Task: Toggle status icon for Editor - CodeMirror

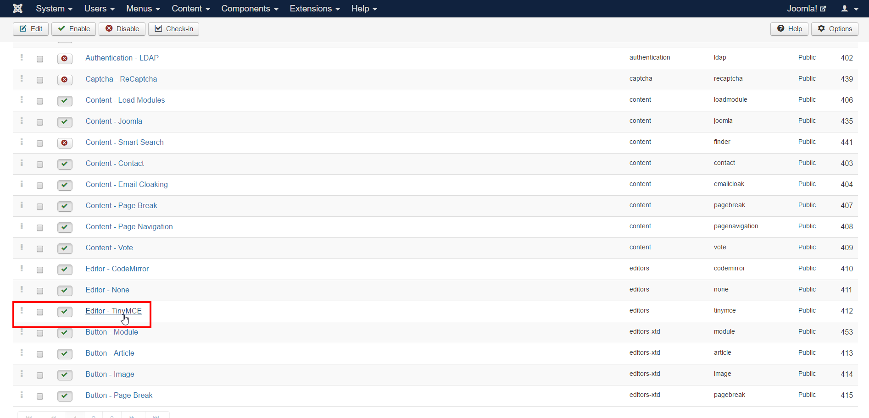Action: pos(65,269)
